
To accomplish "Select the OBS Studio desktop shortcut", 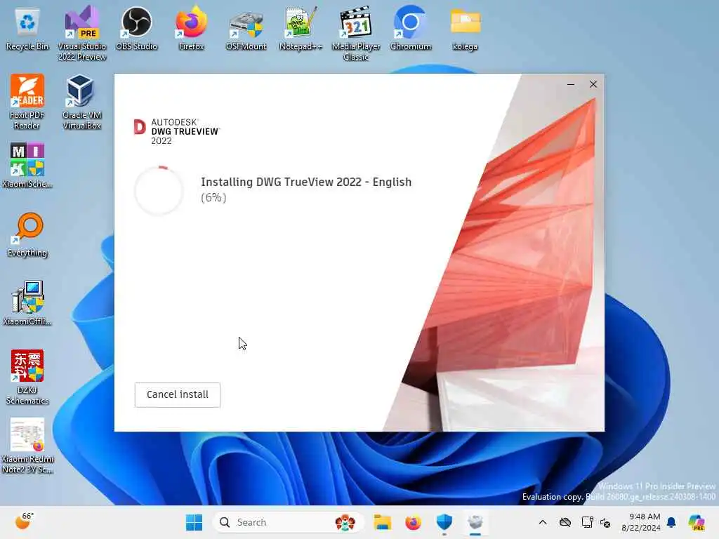I will point(137,29).
